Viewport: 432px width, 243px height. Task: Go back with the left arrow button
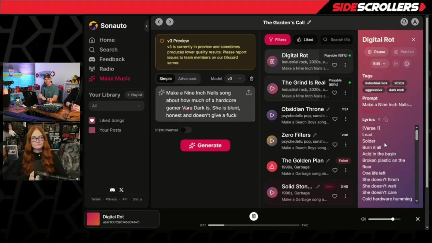click(159, 22)
